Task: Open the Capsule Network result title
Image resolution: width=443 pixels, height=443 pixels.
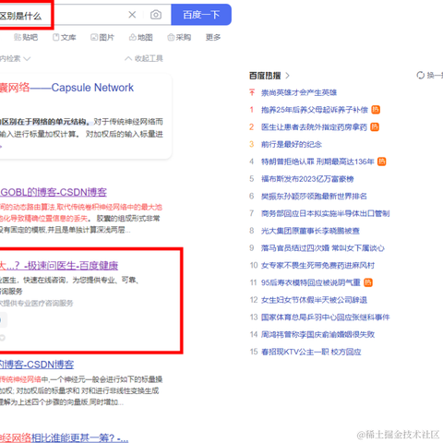Action: click(67, 88)
